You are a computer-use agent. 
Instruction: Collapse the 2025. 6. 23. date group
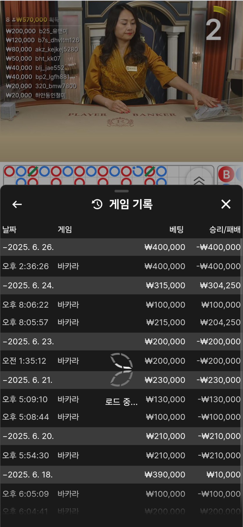point(28,341)
